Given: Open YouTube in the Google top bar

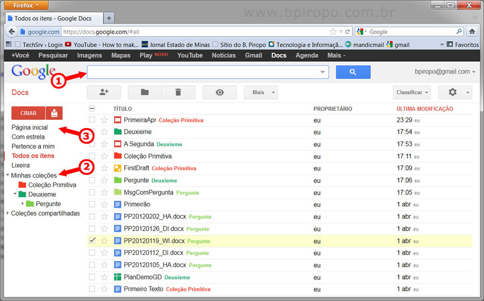Looking at the screenshot, I should click(190, 55).
